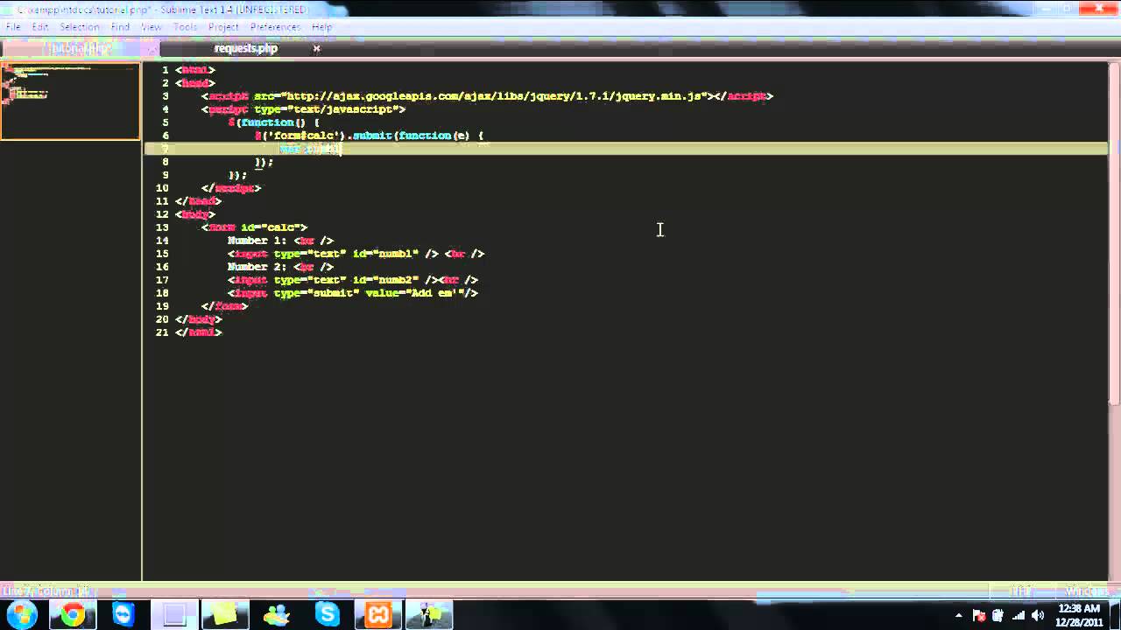
Task: Click the closing </head> tag on line 11
Action: point(199,201)
